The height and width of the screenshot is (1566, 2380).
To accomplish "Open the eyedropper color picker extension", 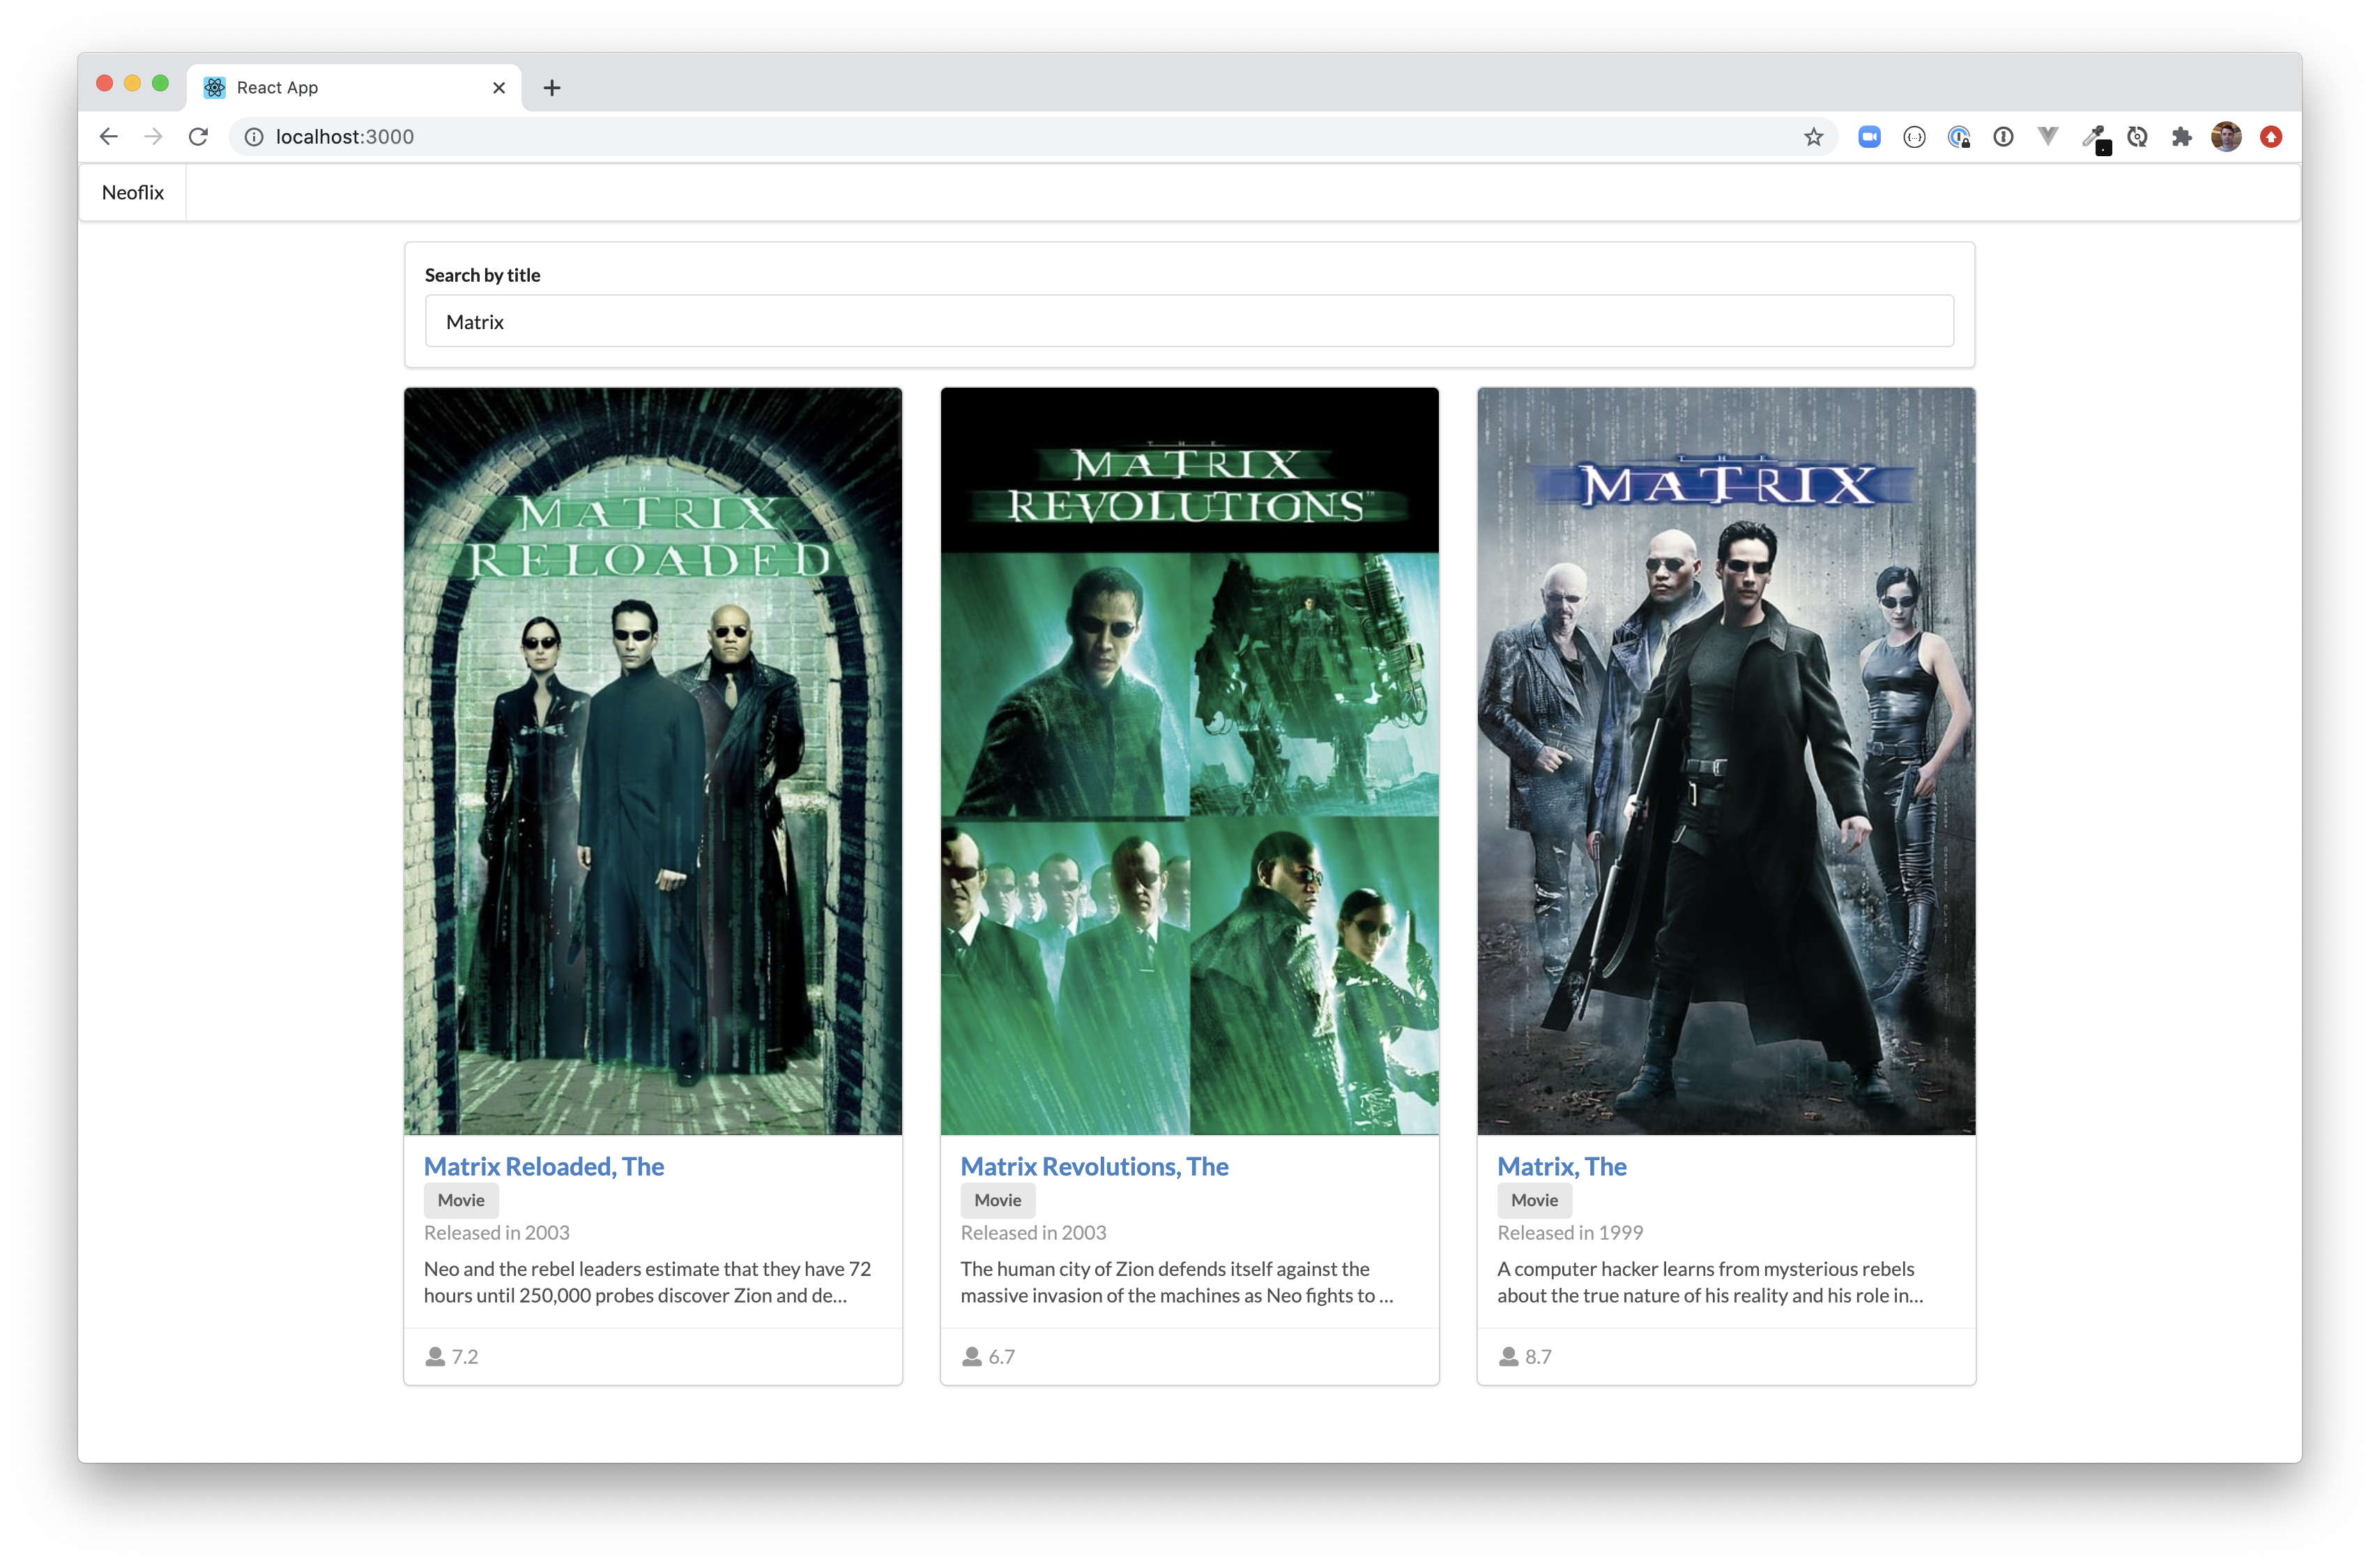I will tap(2093, 137).
